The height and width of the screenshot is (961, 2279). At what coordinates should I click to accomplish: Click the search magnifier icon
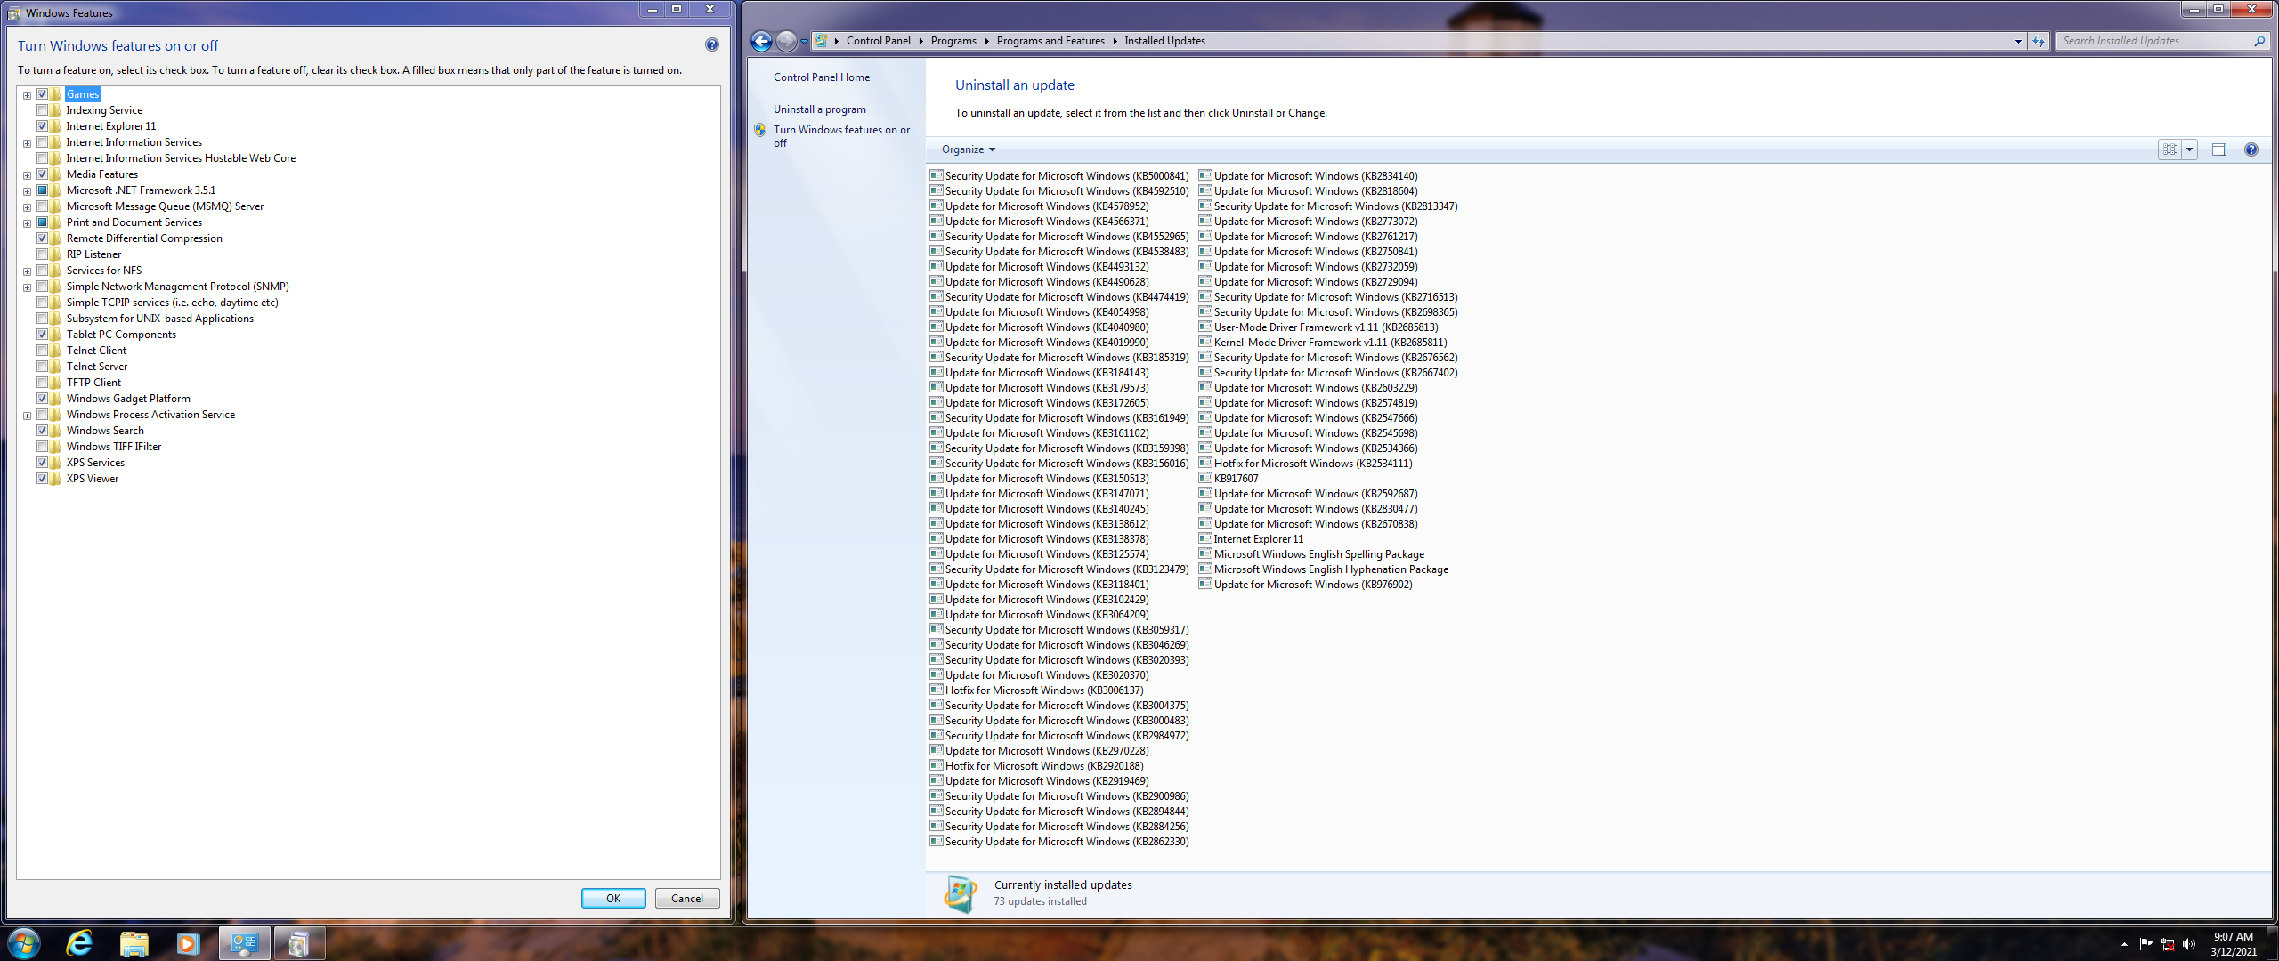(2259, 41)
